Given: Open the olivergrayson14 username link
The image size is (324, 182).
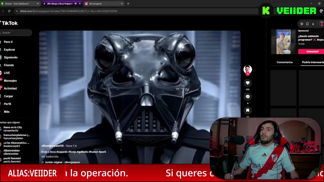Looking at the screenshot, I should [x=52, y=146].
